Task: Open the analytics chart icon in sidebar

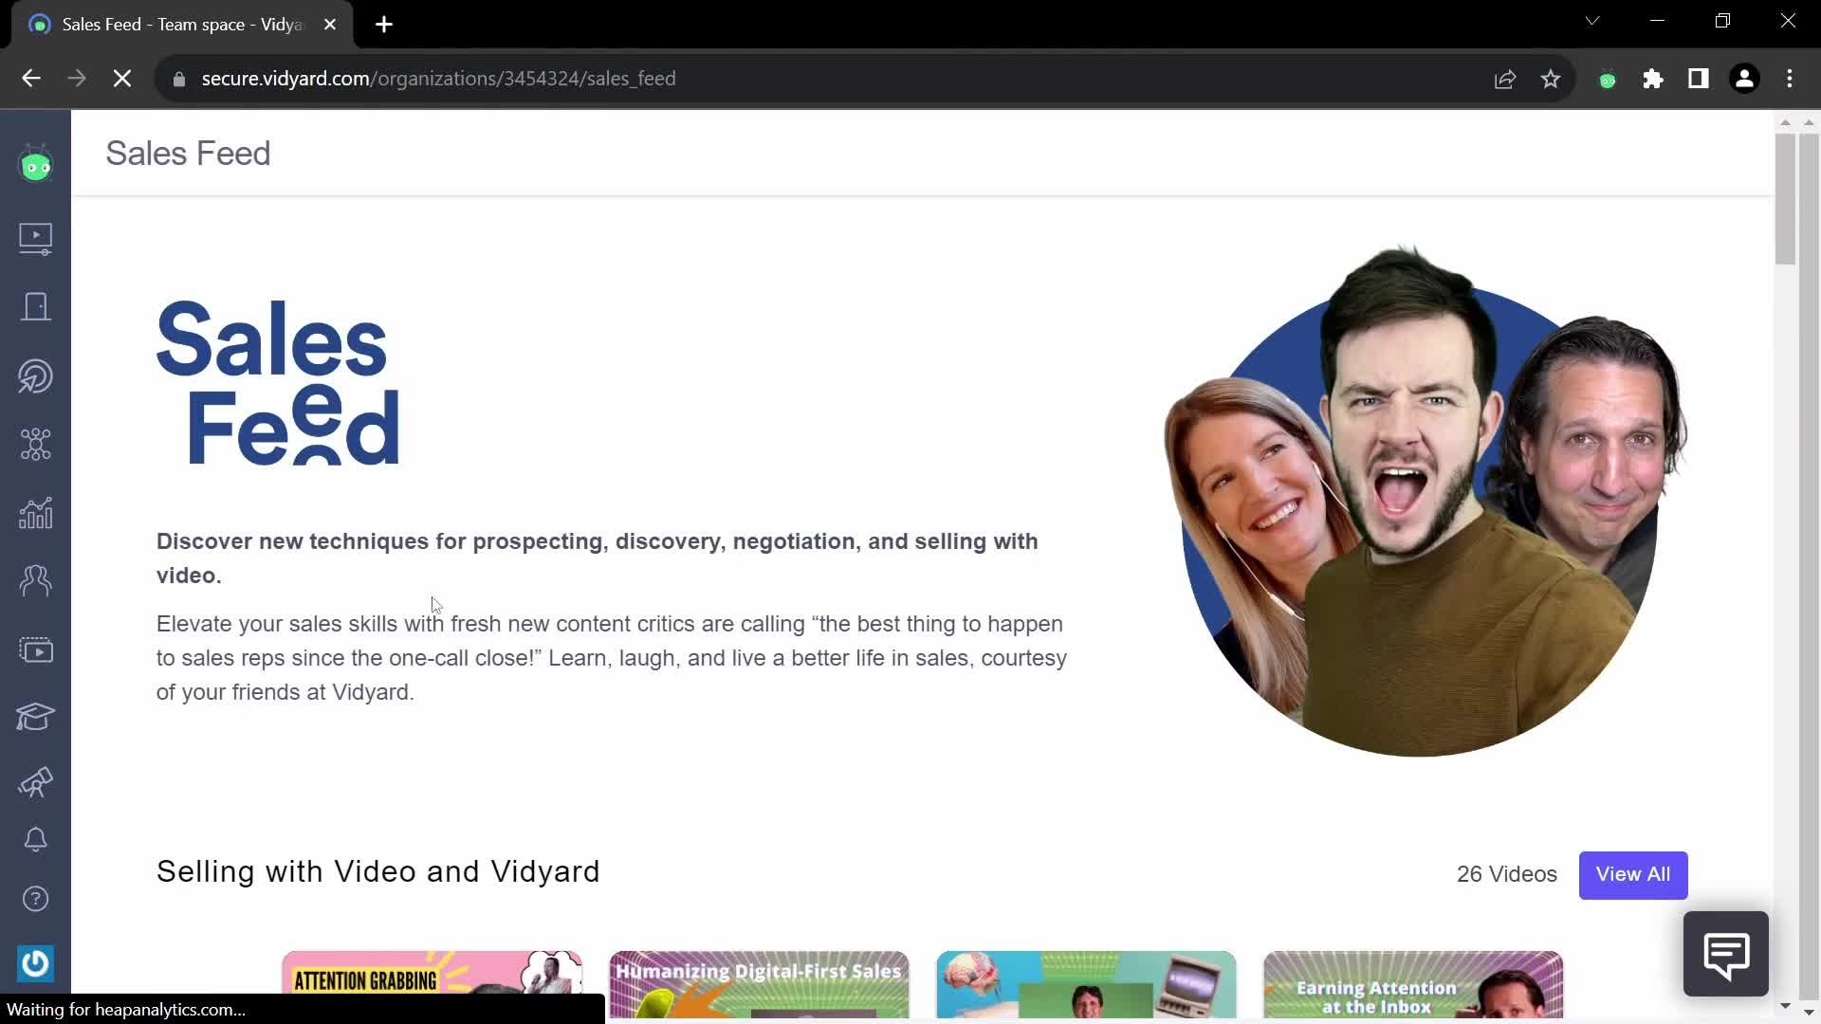Action: coord(36,513)
